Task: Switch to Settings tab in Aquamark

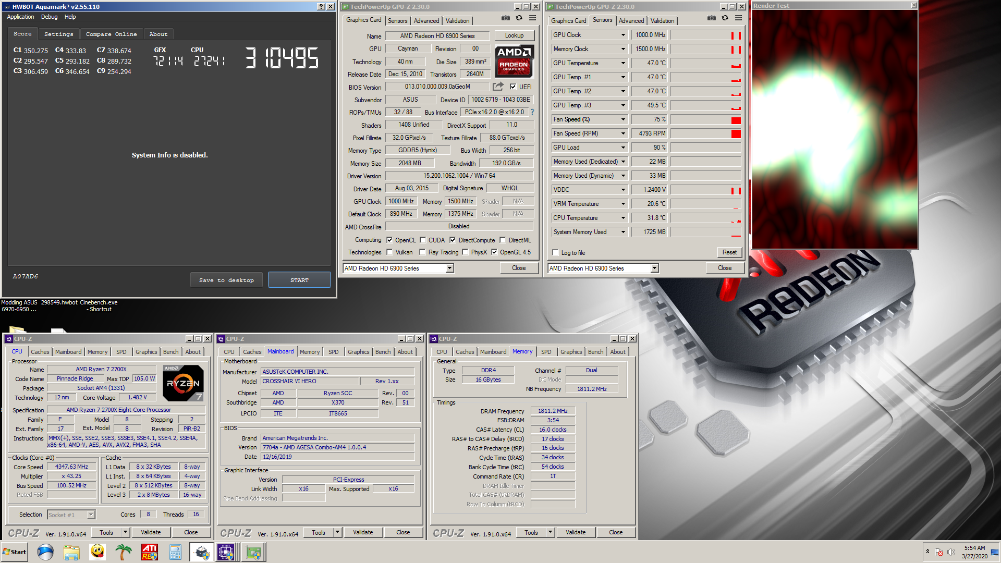Action: (x=58, y=34)
